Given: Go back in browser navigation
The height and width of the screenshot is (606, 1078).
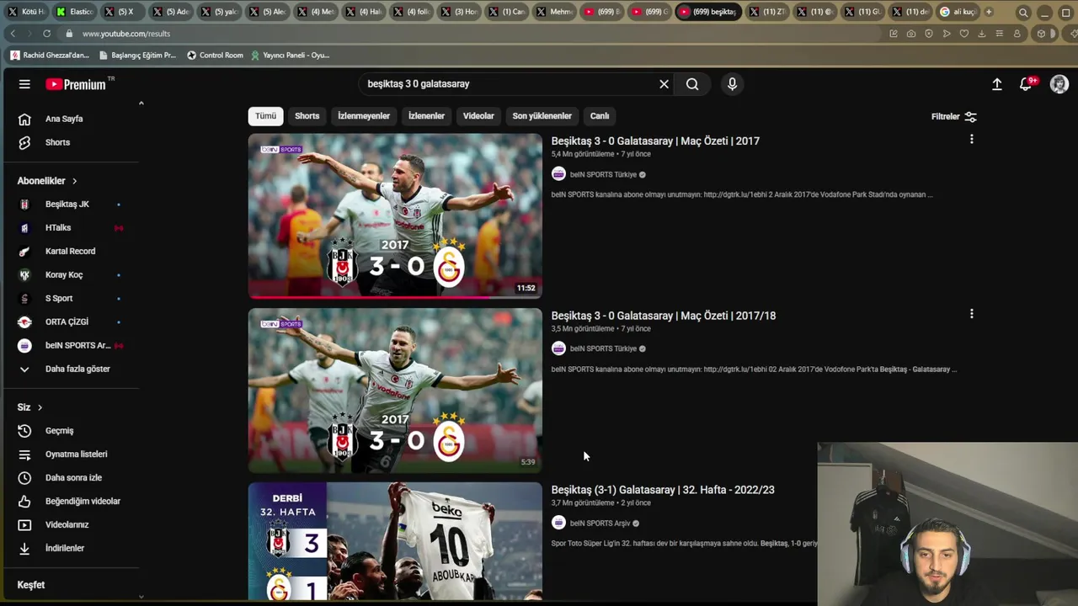Looking at the screenshot, I should (13, 34).
